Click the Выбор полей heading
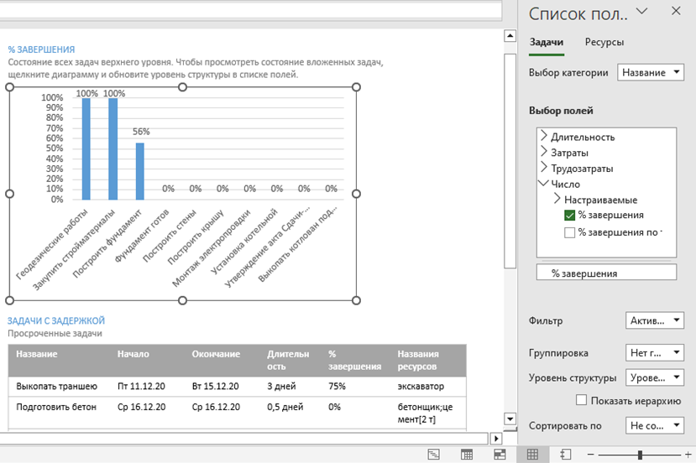The width and height of the screenshot is (696, 463). pyautogui.click(x=561, y=111)
